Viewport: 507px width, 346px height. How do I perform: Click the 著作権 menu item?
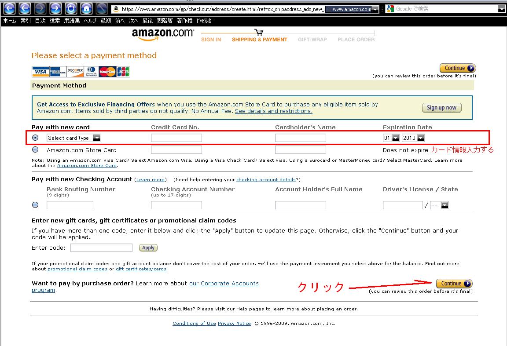tap(185, 21)
